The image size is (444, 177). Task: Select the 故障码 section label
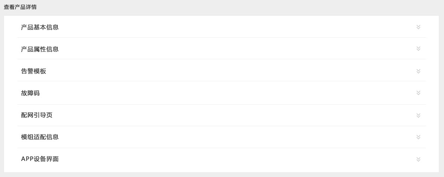tap(30, 93)
